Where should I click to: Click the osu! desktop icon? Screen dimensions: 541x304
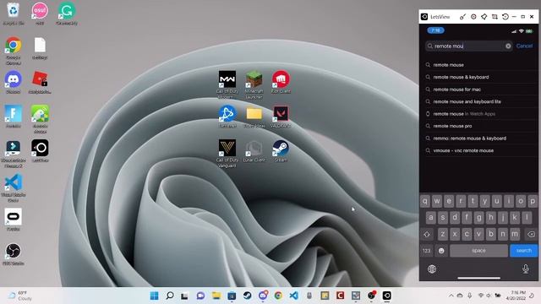(x=40, y=14)
